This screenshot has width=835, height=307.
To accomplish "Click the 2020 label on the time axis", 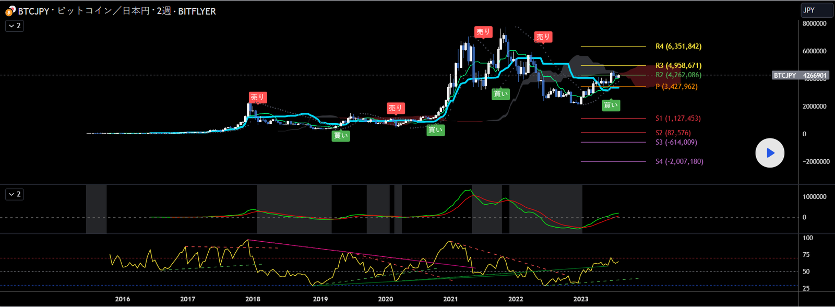I will [385, 299].
